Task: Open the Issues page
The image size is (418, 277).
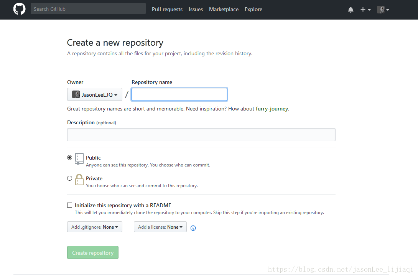Action: [196, 9]
